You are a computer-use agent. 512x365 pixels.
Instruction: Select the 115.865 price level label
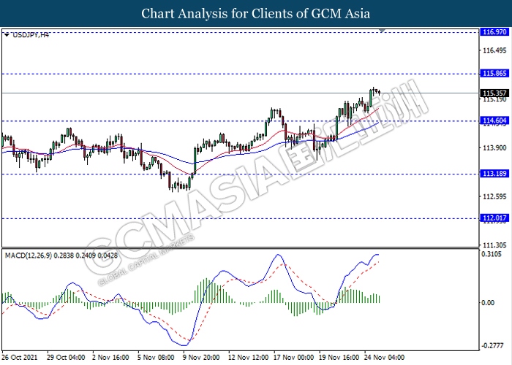pyautogui.click(x=494, y=73)
